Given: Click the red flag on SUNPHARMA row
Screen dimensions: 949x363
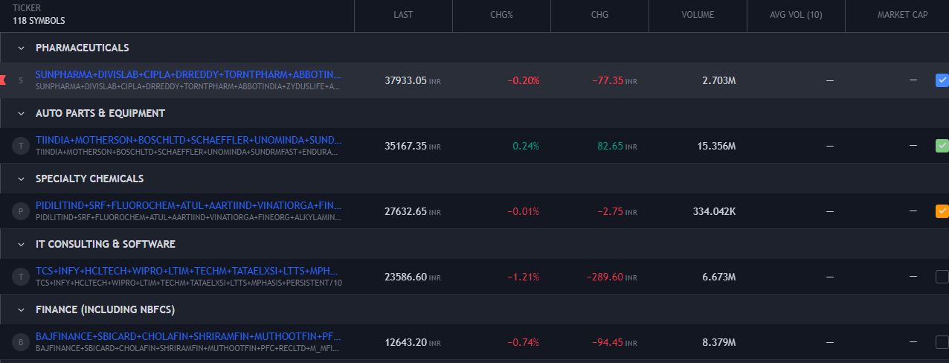Looking at the screenshot, I should click(3, 80).
